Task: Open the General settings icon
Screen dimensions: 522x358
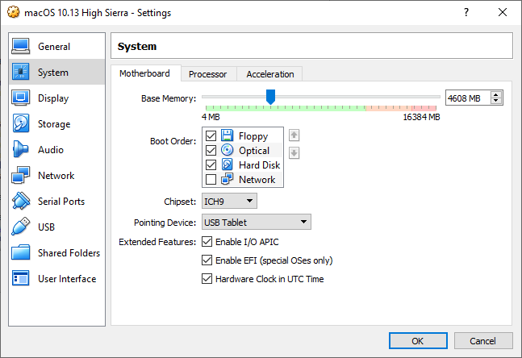Action: click(x=21, y=47)
